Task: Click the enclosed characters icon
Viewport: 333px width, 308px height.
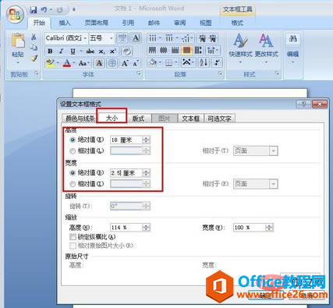Action: pos(112,63)
